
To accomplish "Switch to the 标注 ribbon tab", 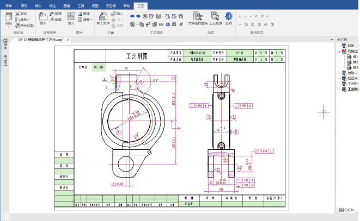I will click(x=52, y=4).
